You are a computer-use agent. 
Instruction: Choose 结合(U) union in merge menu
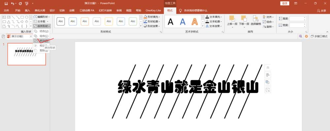tap(42, 31)
